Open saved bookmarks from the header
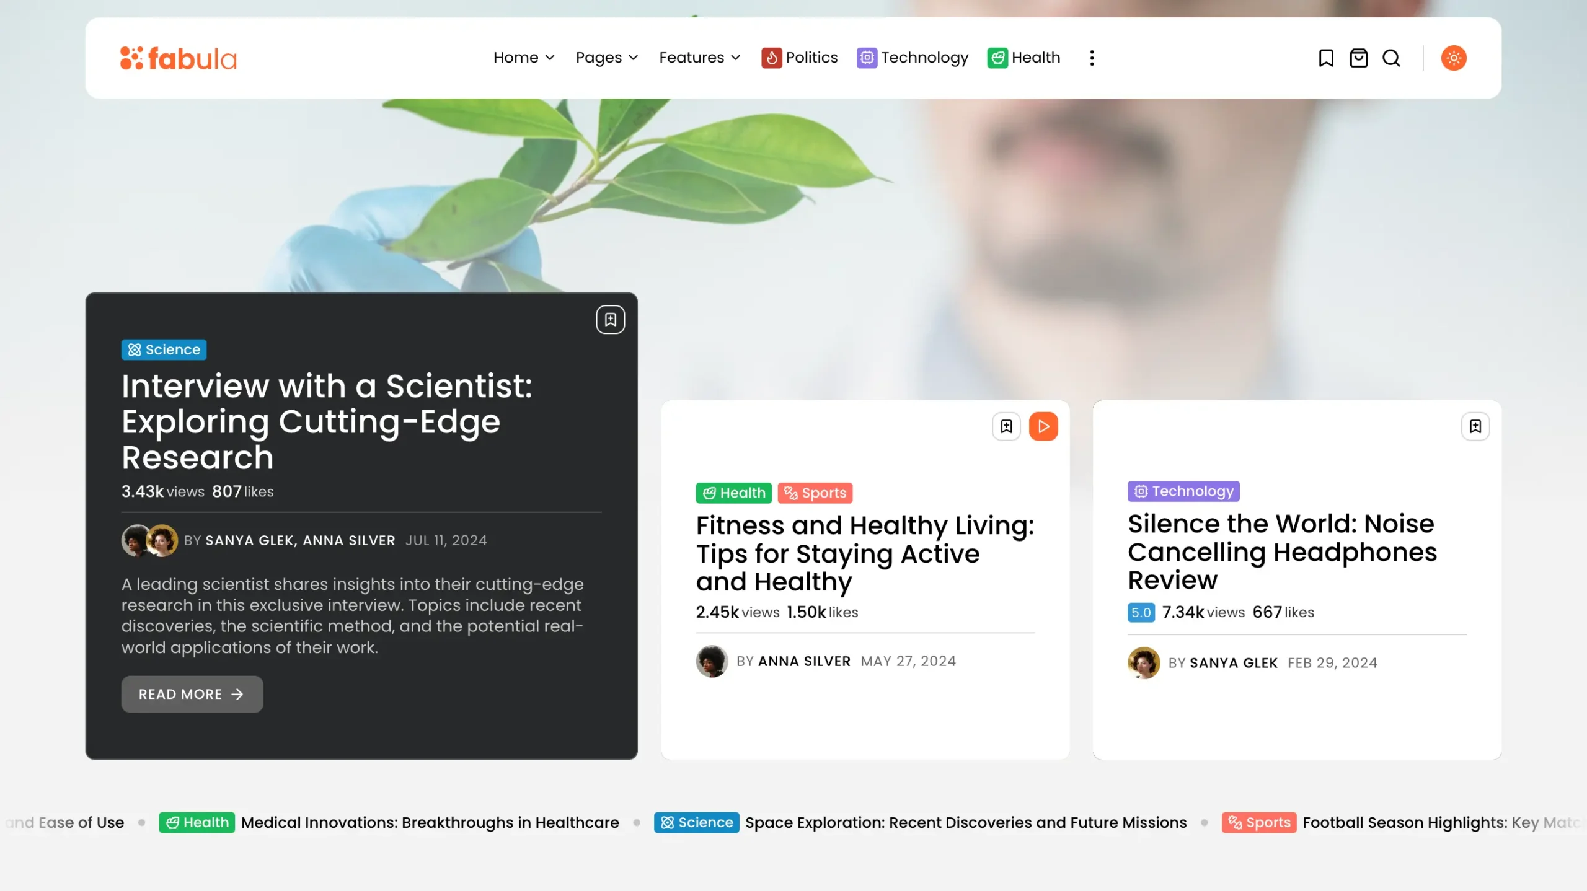Image resolution: width=1587 pixels, height=891 pixels. [x=1325, y=58]
